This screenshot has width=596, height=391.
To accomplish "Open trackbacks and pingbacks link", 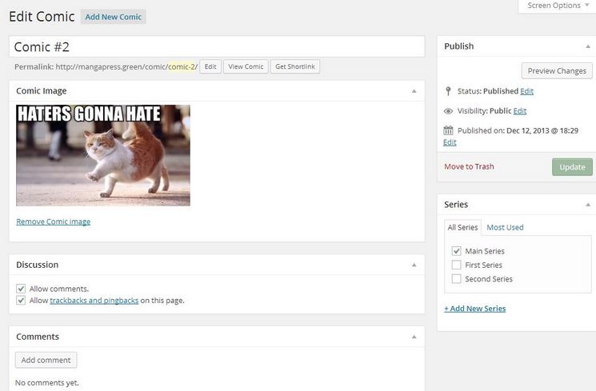I will [94, 300].
